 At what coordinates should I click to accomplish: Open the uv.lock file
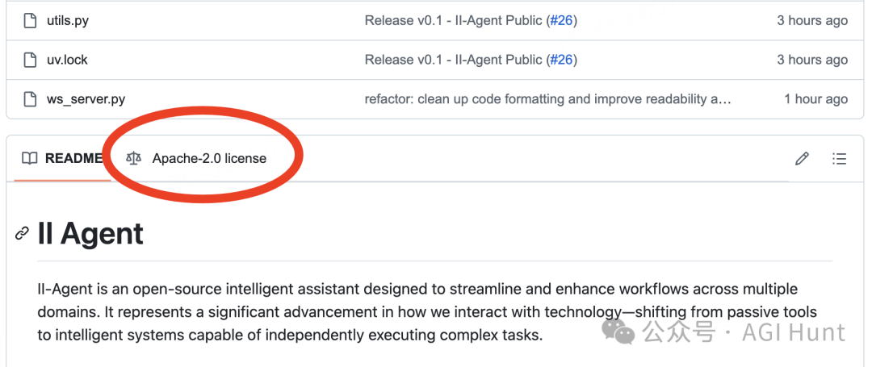[67, 60]
